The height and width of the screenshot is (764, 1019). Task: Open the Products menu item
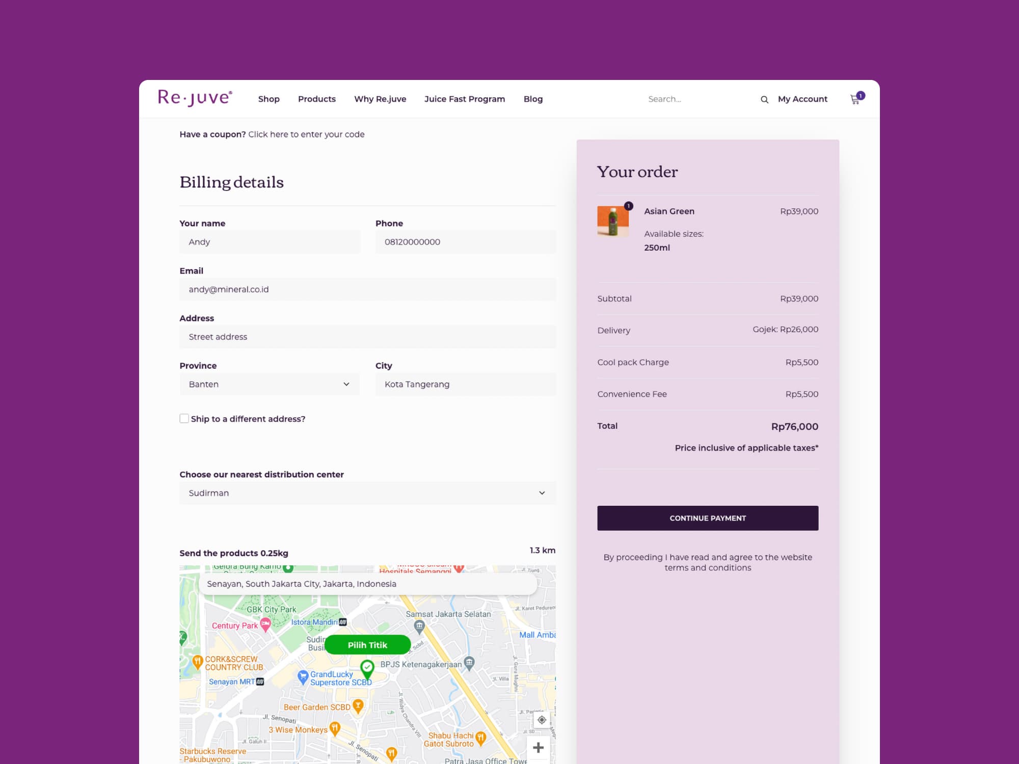click(x=317, y=99)
